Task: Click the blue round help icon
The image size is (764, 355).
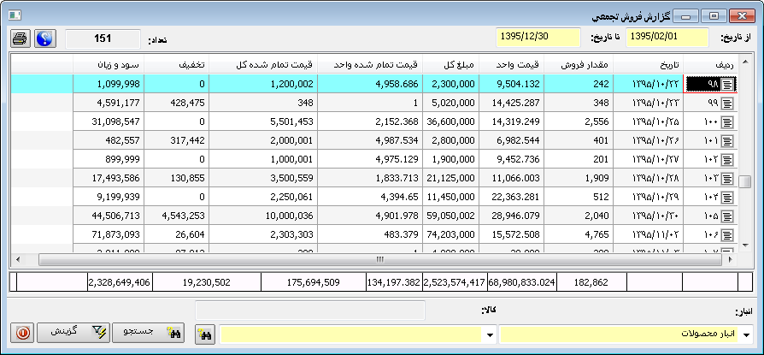Action: 45,38
